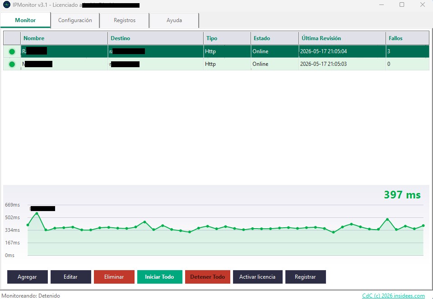This screenshot has height=299, width=433.
Task: Close the IPMonitor window
Action: 423,5
